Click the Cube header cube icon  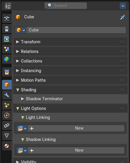[18, 17]
